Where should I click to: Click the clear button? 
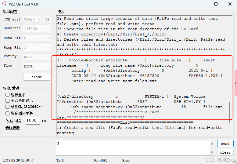click(225, 152)
